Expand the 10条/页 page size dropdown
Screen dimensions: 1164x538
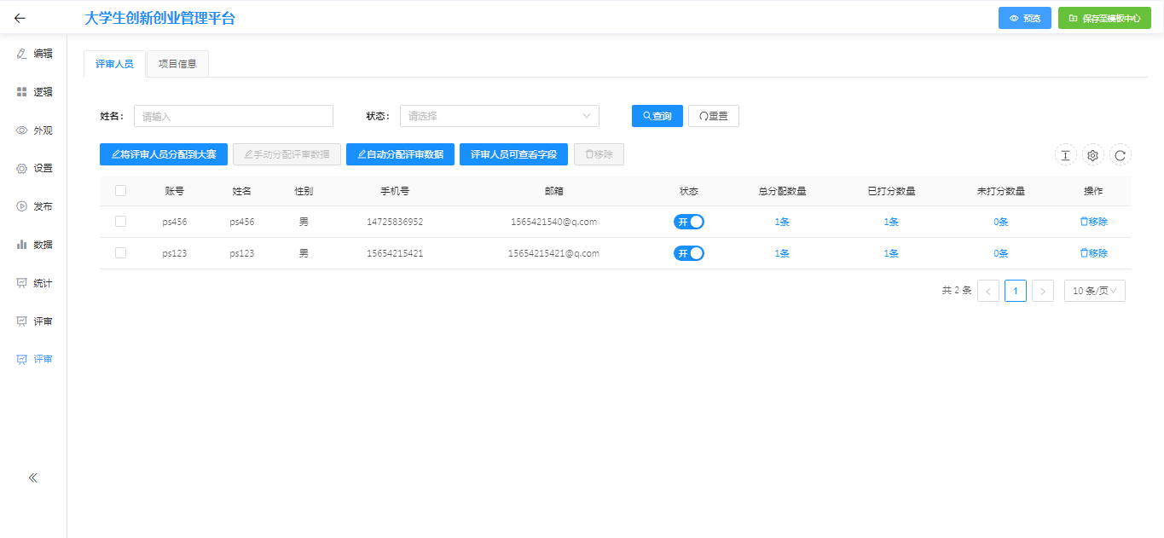(x=1094, y=291)
